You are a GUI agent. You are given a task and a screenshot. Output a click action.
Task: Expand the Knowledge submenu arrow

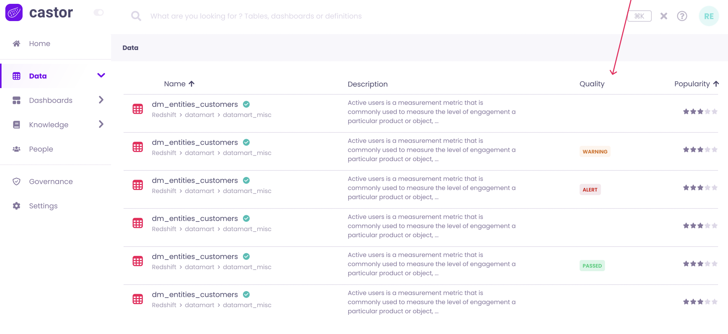(x=101, y=124)
